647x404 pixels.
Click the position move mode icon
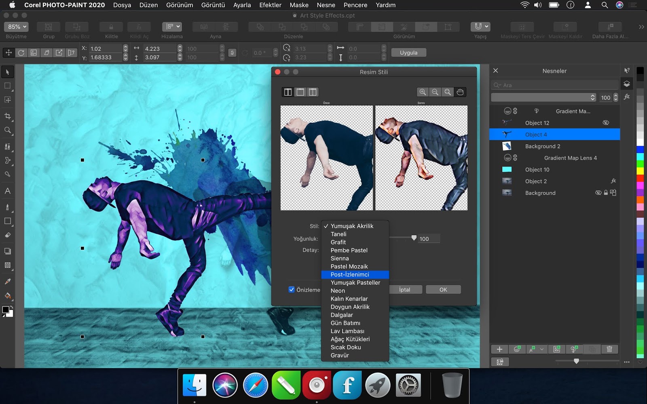[8, 53]
